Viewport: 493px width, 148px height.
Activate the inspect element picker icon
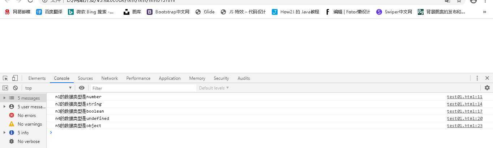coord(5,78)
